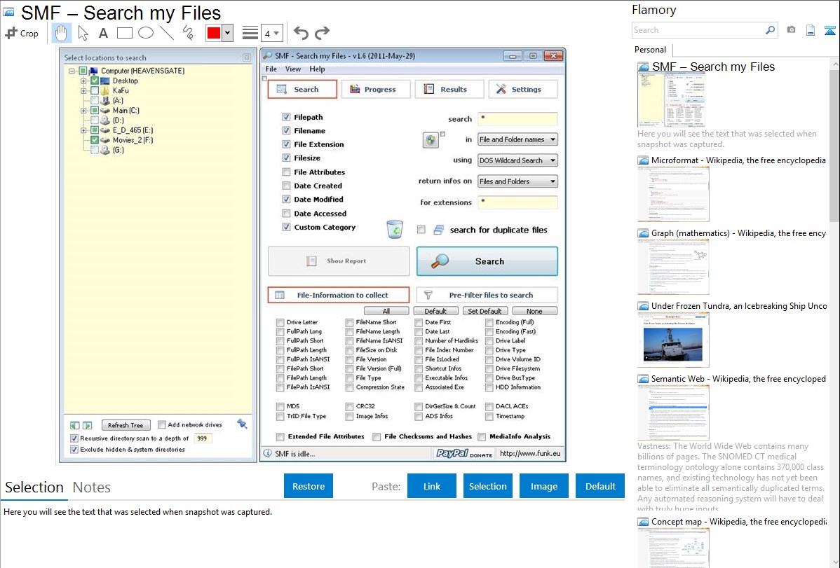The width and height of the screenshot is (840, 568).
Task: Open the View menu in SMF
Action: [x=293, y=69]
